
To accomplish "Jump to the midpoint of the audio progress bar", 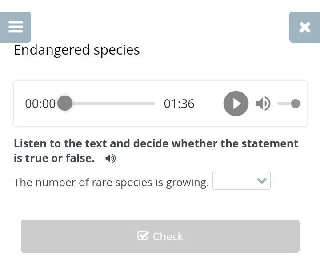I will pos(110,104).
